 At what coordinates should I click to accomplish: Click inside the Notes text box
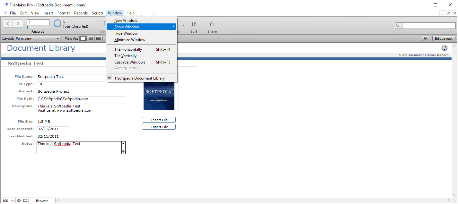(x=79, y=148)
